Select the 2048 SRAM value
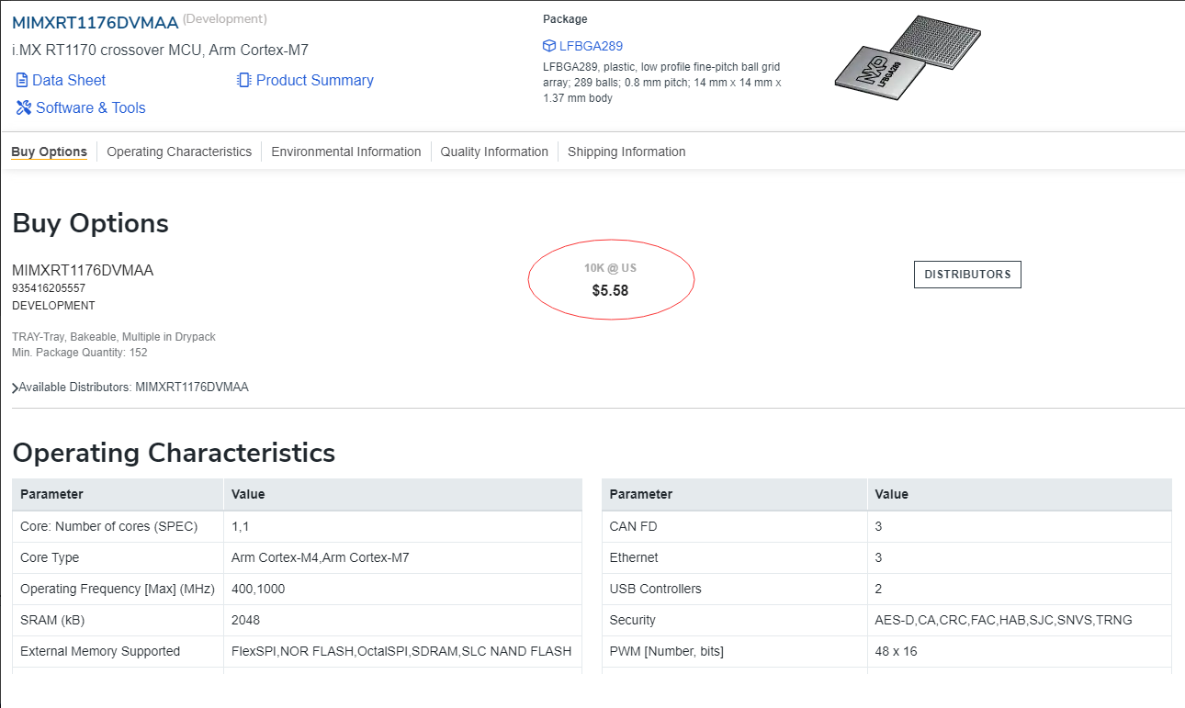Viewport: 1185px width, 708px height. coord(245,620)
